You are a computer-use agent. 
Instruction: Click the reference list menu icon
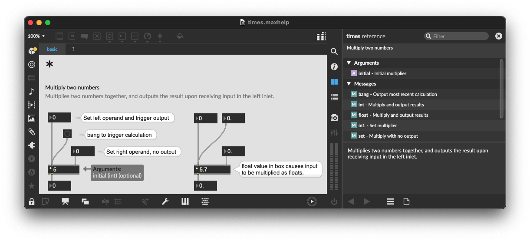390,201
